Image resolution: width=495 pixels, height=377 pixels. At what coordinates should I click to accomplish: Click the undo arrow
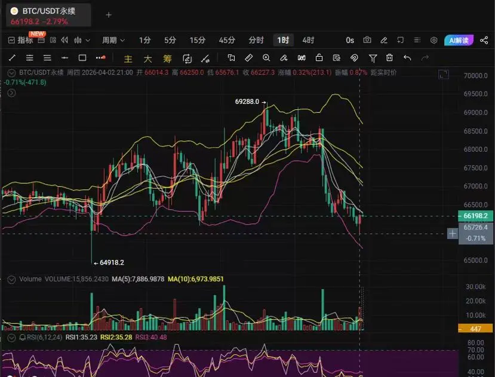coord(407,58)
